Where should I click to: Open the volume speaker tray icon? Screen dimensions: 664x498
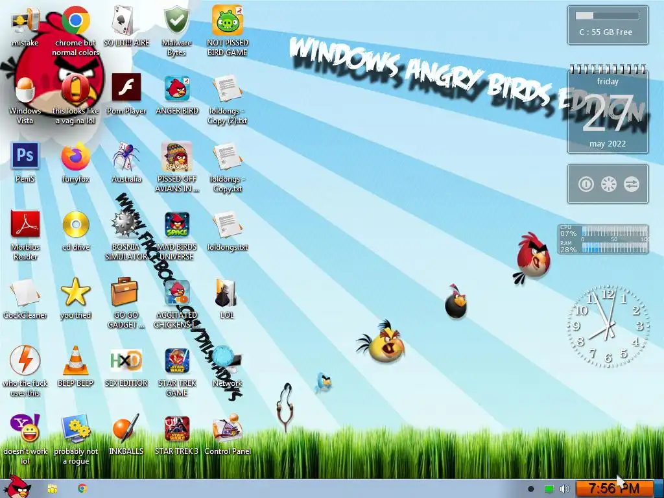[x=565, y=489]
